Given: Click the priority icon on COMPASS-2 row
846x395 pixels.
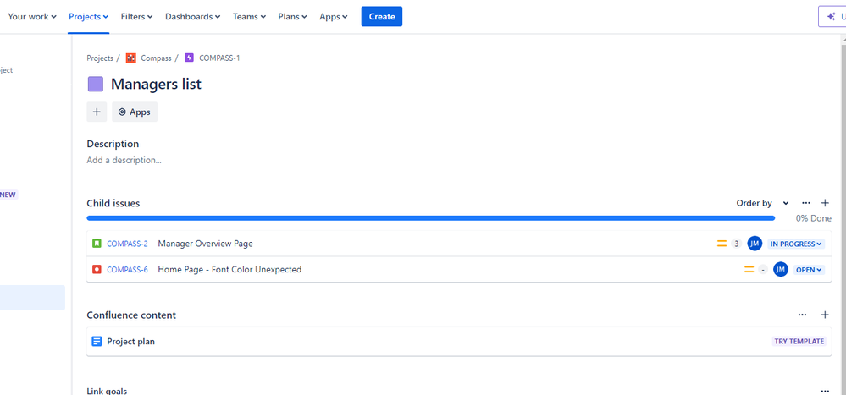Looking at the screenshot, I should point(722,244).
